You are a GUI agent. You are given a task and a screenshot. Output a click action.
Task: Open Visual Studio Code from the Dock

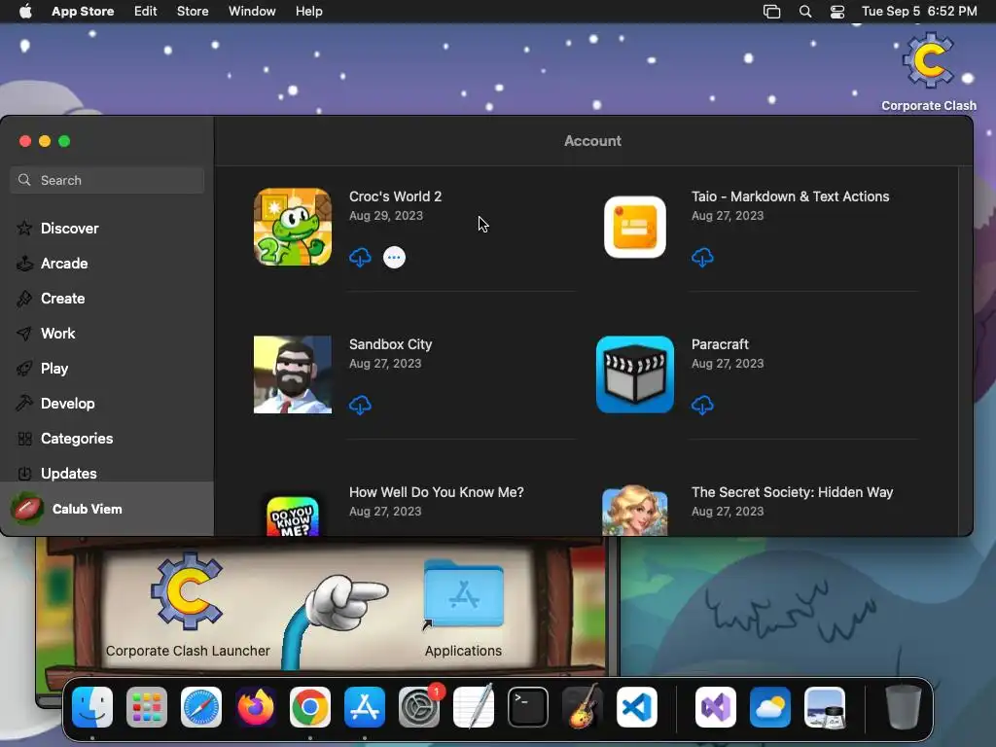pyautogui.click(x=636, y=707)
